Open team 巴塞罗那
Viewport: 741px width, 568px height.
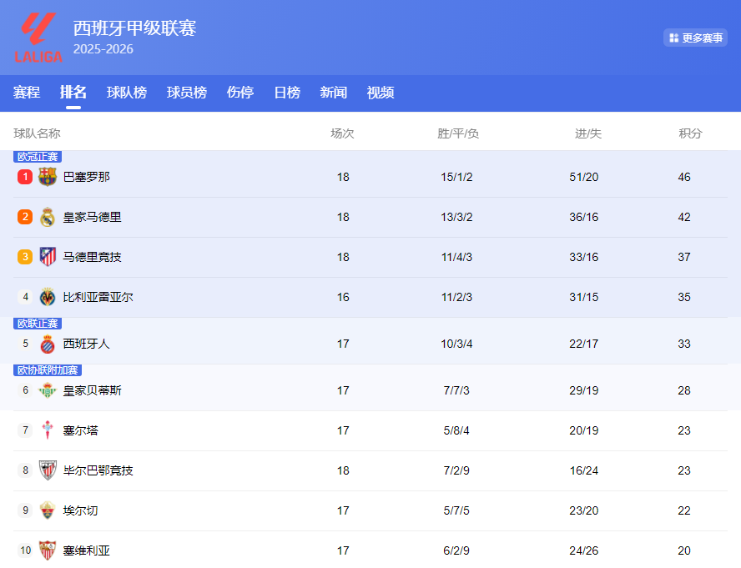(x=87, y=177)
